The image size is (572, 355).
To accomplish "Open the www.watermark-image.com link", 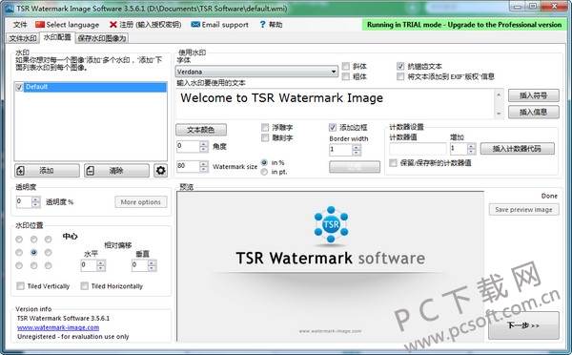I will (x=58, y=327).
